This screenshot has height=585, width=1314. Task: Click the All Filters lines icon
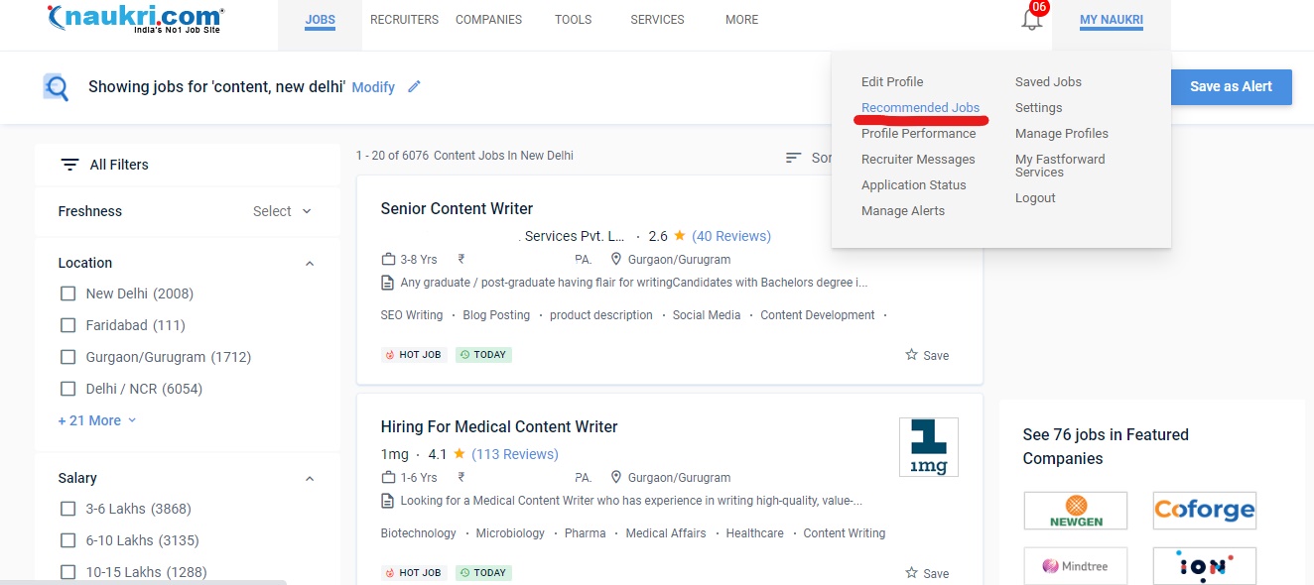pyautogui.click(x=69, y=165)
